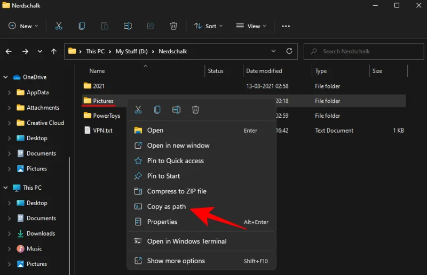Open the View dropdown menu
427x275 pixels.
(x=251, y=26)
